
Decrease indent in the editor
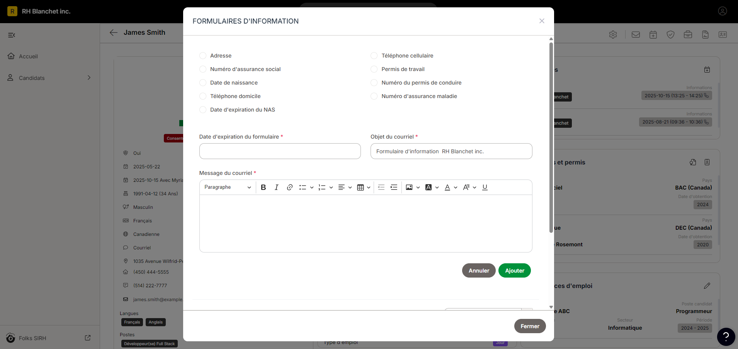click(381, 187)
